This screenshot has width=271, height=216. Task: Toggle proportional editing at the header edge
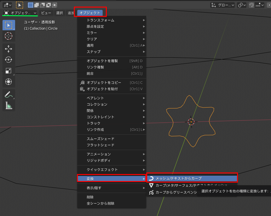tap(269, 5)
